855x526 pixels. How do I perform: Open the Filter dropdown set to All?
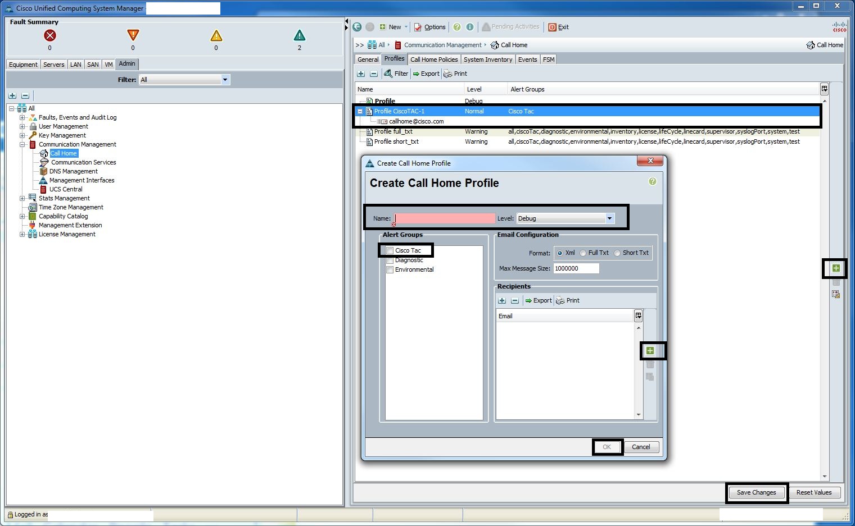click(225, 80)
